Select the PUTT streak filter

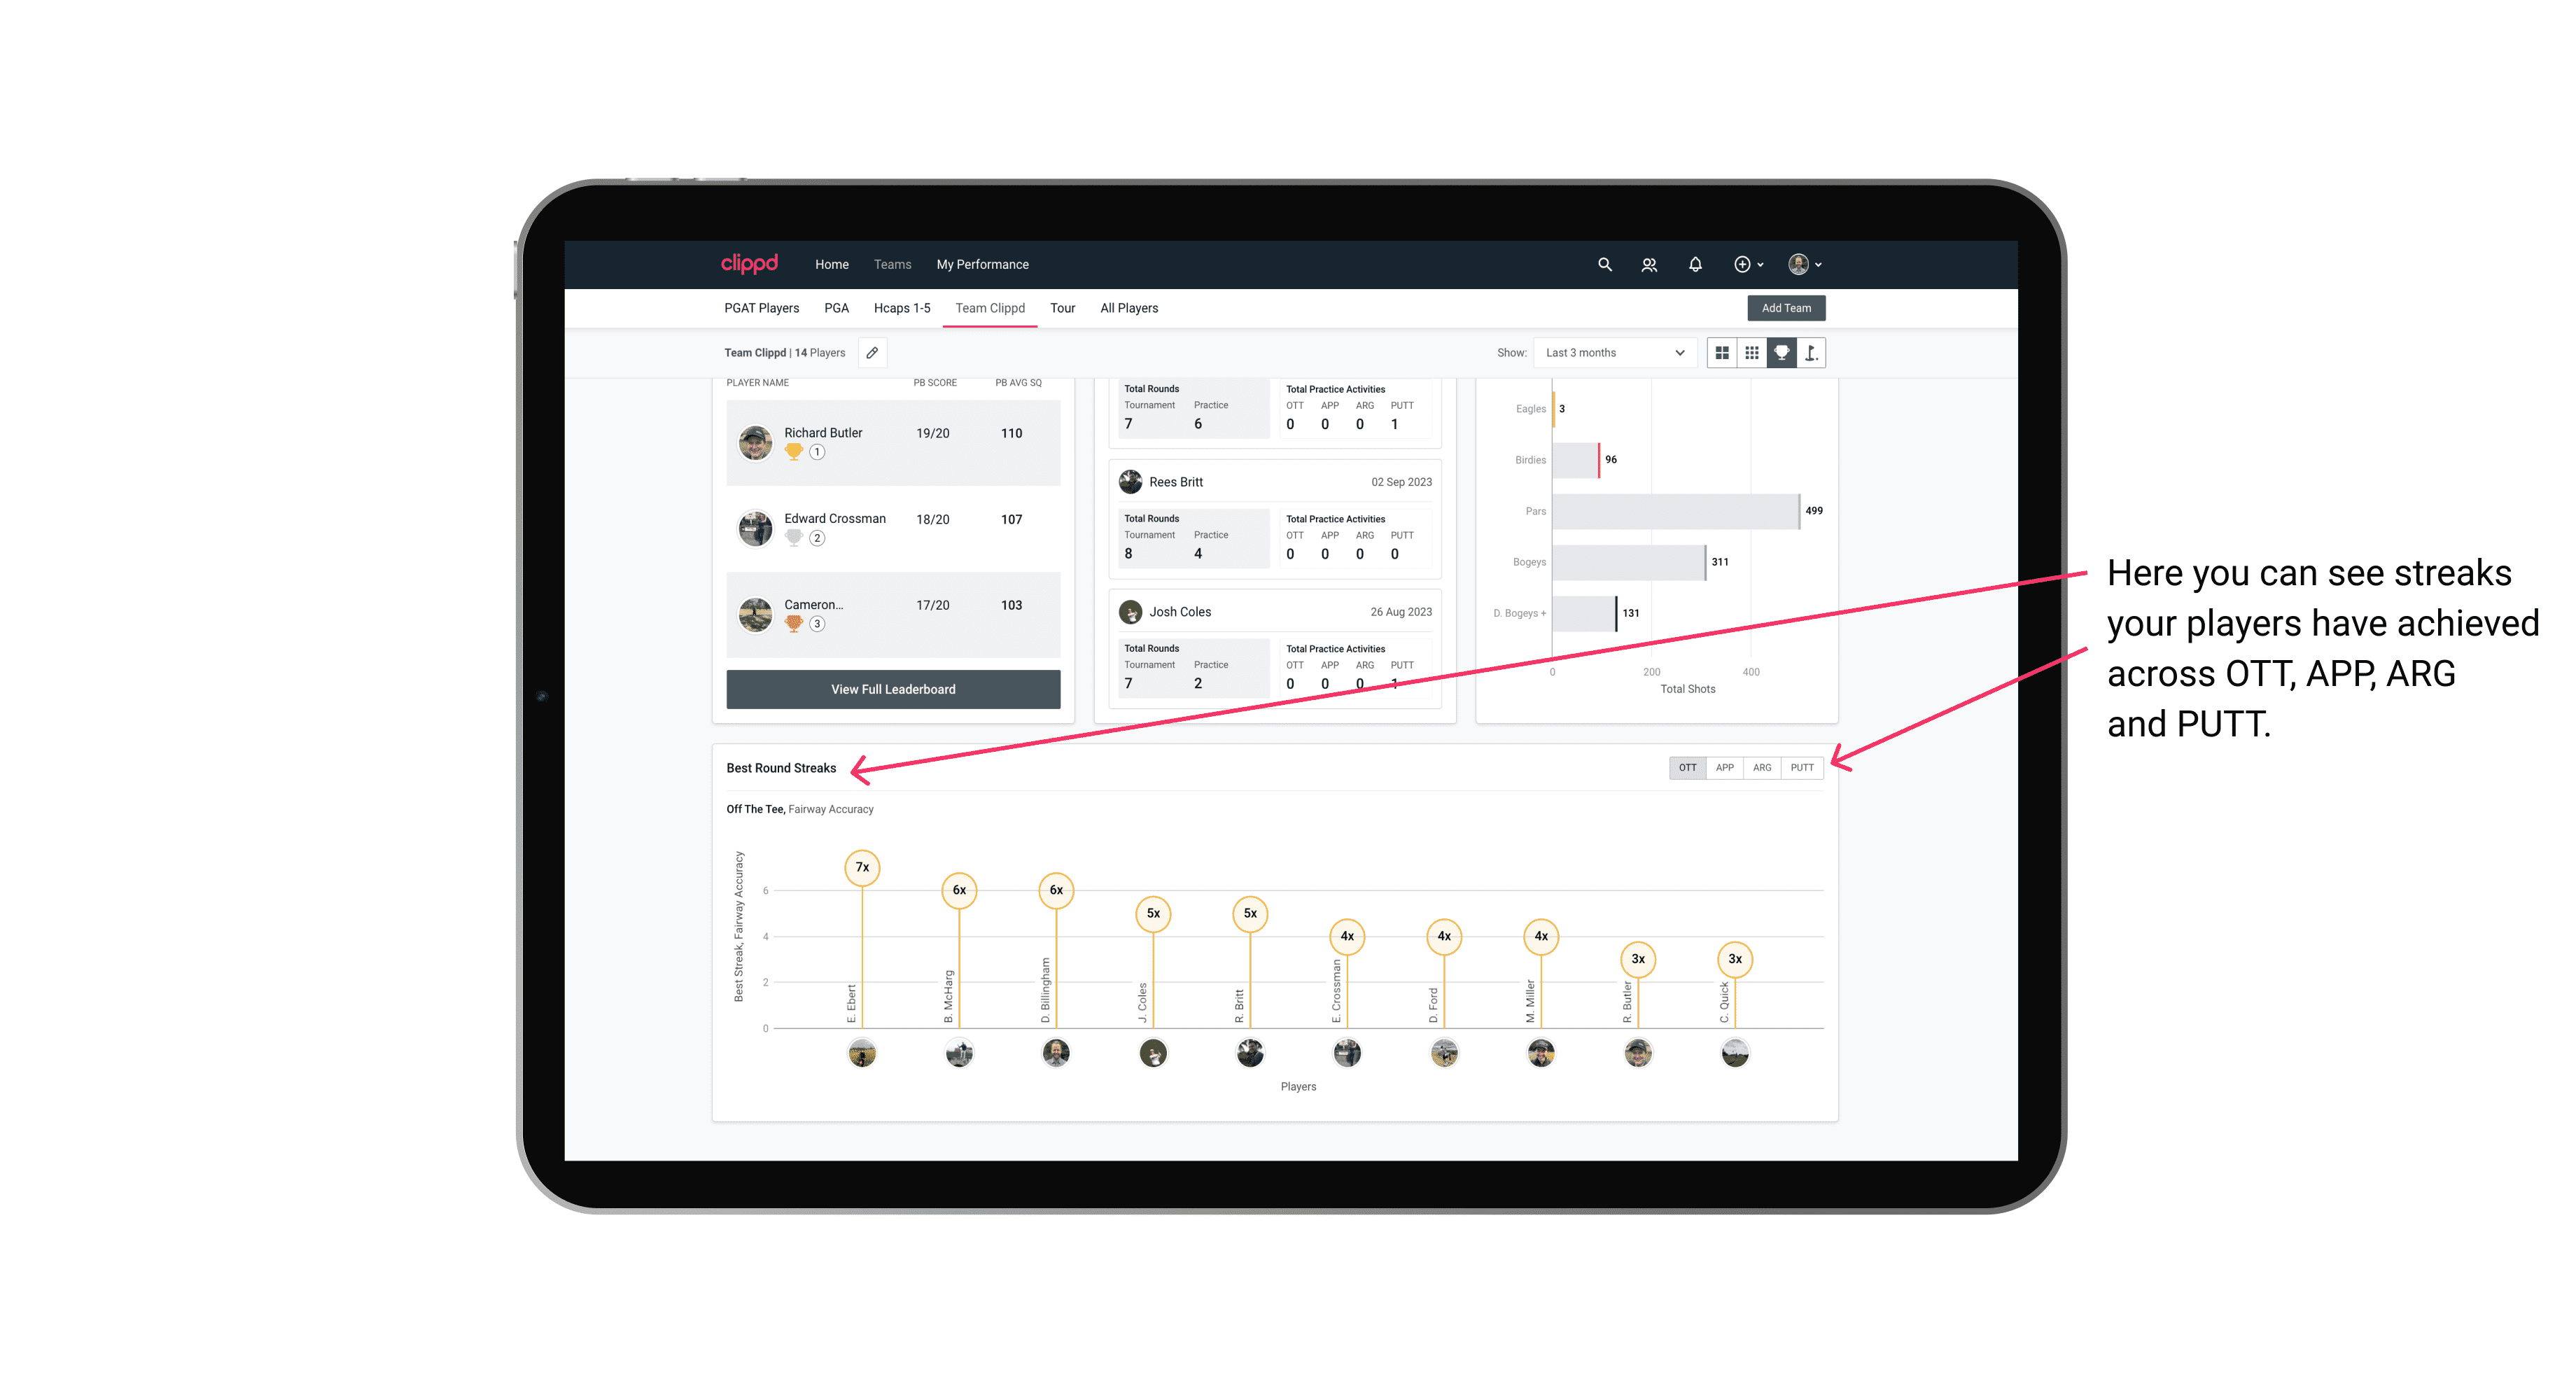point(1802,766)
